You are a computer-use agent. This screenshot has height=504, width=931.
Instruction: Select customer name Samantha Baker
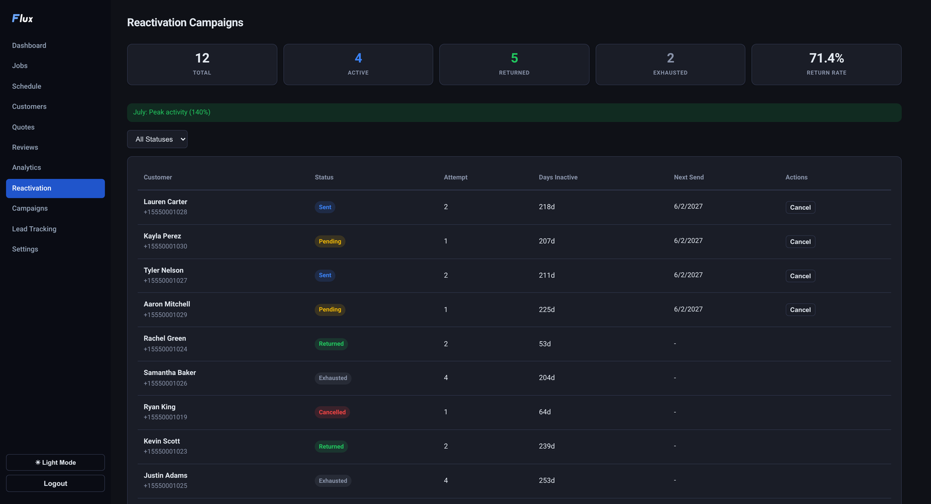170,373
